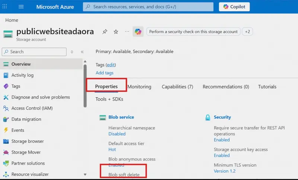Viewport: 298px width, 180px height.
Task: Click the Storage browser icon
Action: coord(6,141)
